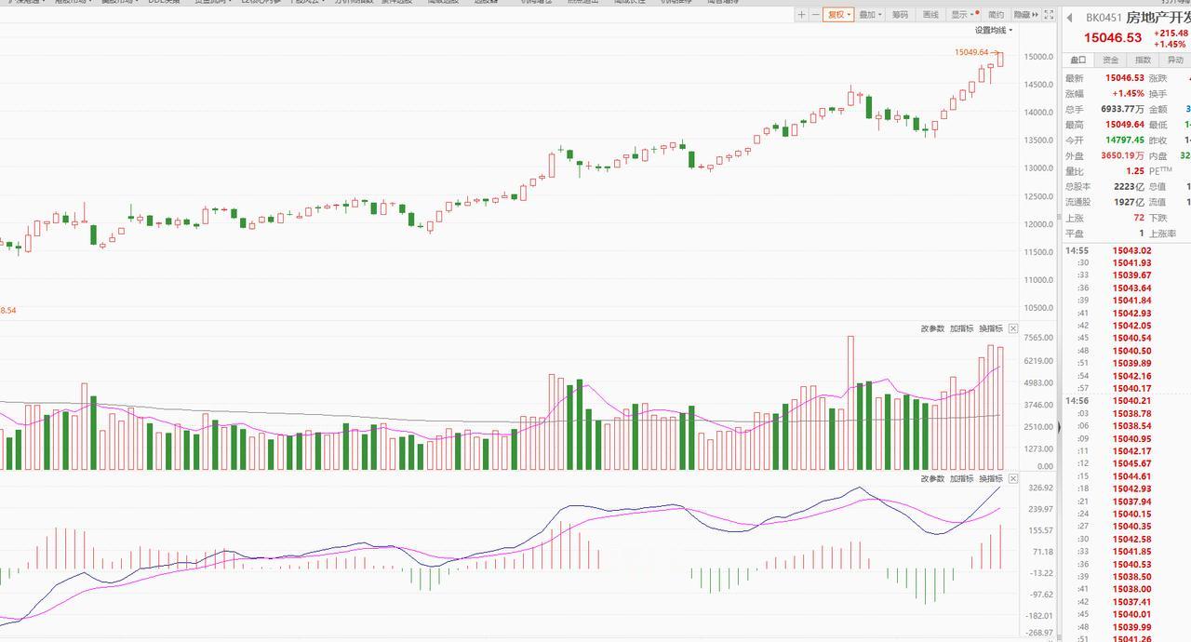Select the 指数 tab
Viewport: 1191px width, 642px height.
point(1144,60)
